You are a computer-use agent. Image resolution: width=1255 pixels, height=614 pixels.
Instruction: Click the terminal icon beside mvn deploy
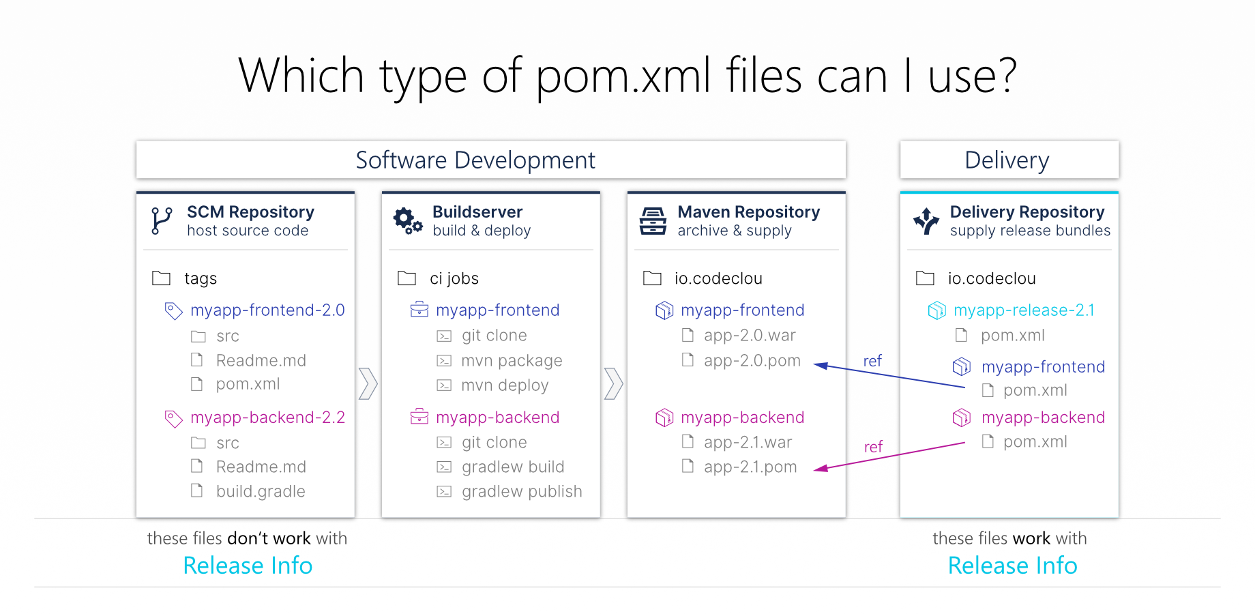[444, 385]
